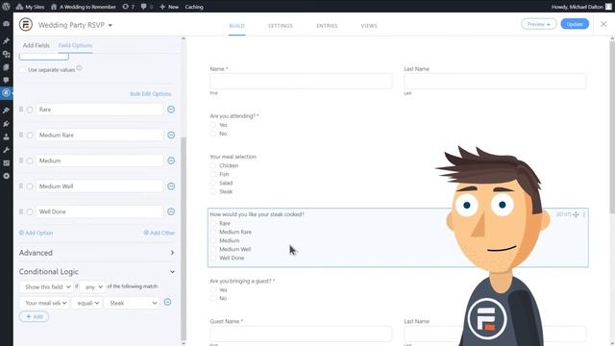Open the Your meal selection field dropdown
This screenshot has height=346, width=615.
pos(44,303)
